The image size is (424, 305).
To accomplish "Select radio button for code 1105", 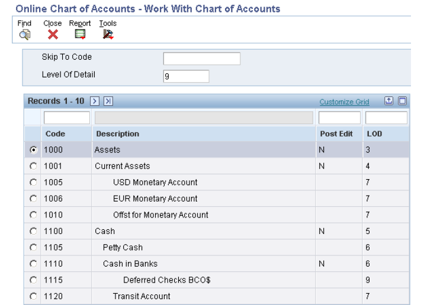I will pos(33,248).
